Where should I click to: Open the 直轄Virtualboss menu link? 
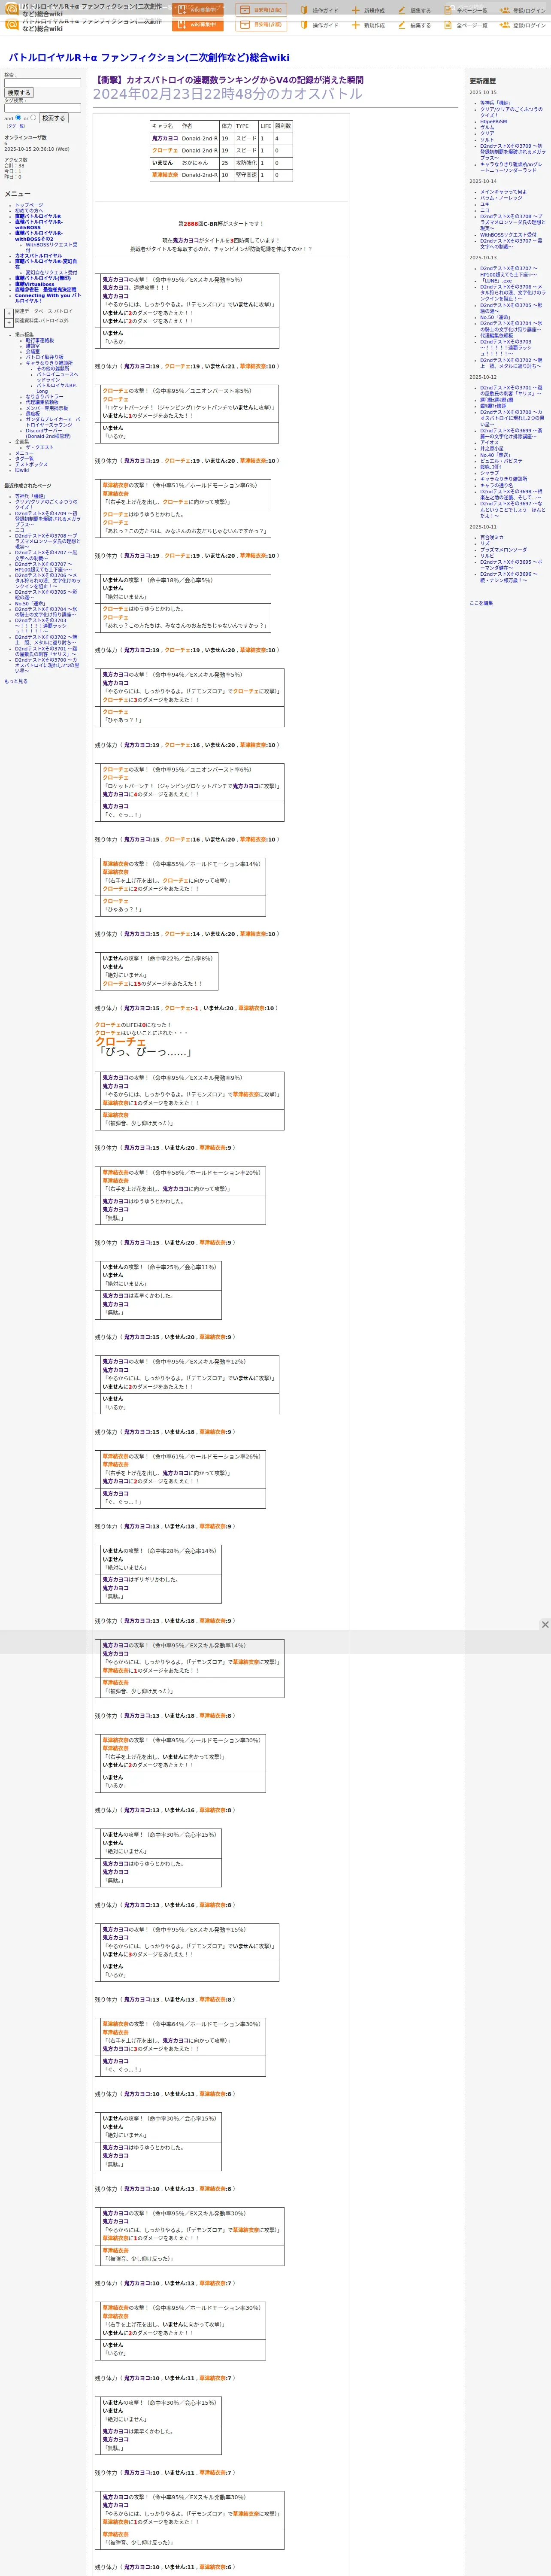[35, 284]
